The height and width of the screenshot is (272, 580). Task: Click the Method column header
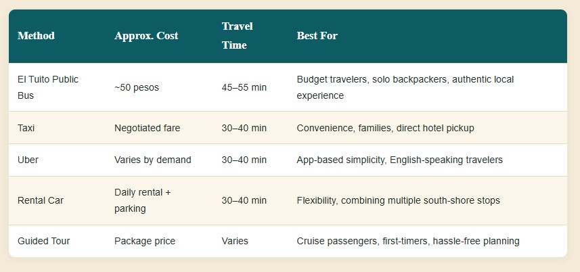[x=36, y=36]
